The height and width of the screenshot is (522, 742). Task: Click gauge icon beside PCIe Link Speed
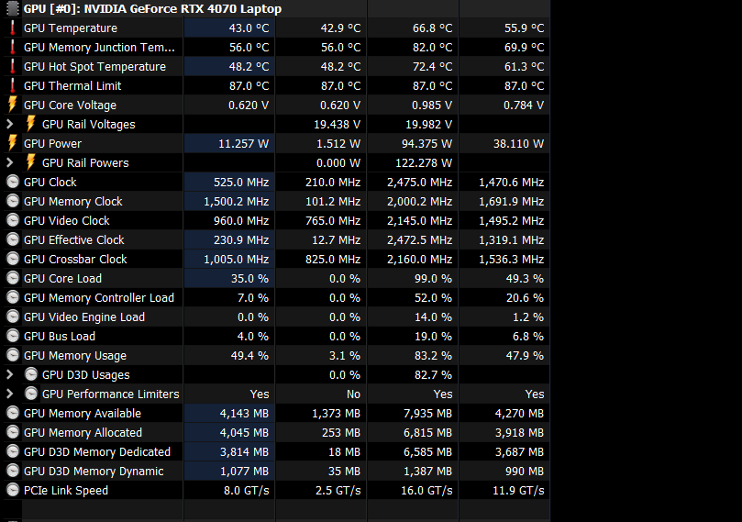tap(13, 491)
